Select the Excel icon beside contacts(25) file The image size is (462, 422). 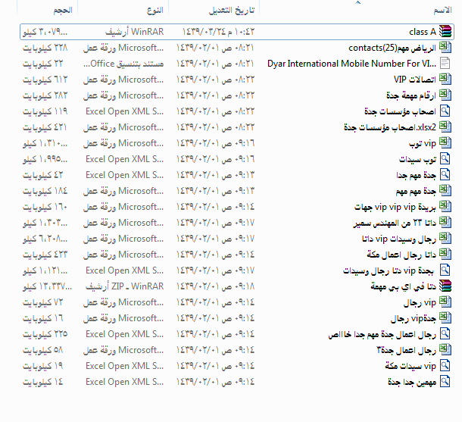pos(446,48)
